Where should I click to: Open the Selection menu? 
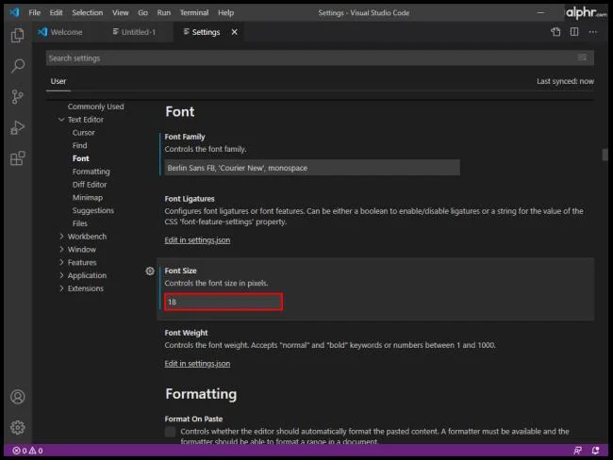(87, 12)
